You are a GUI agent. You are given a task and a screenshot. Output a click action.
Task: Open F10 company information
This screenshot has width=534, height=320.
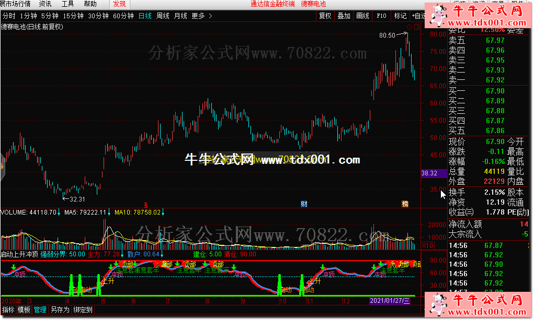pos(381,16)
